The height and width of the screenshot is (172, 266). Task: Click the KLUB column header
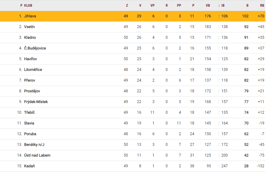[28, 5]
